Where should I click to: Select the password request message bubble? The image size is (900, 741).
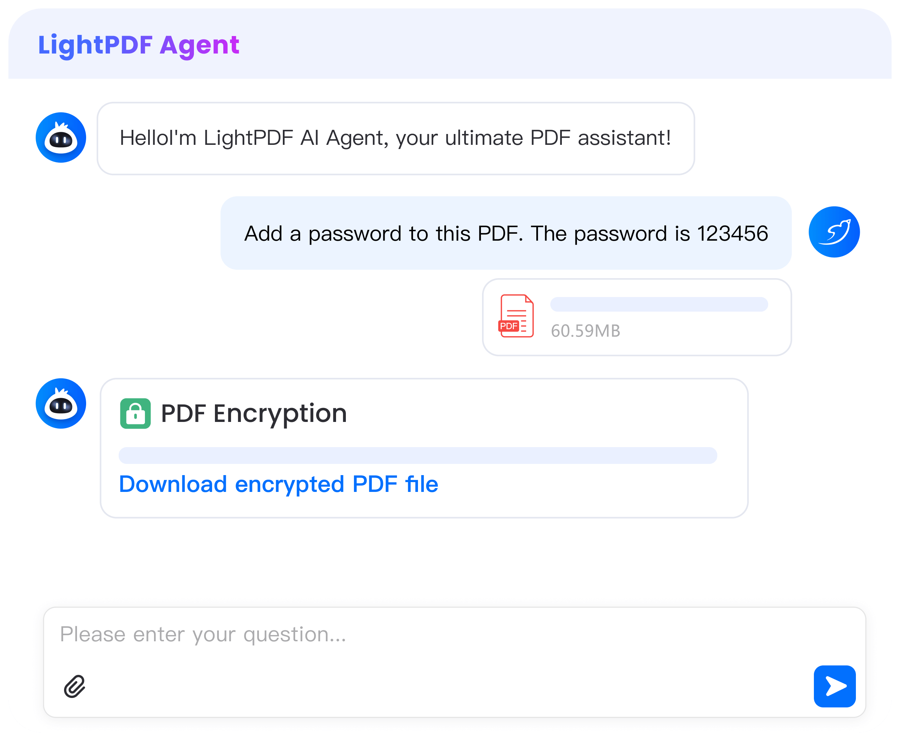click(x=506, y=233)
